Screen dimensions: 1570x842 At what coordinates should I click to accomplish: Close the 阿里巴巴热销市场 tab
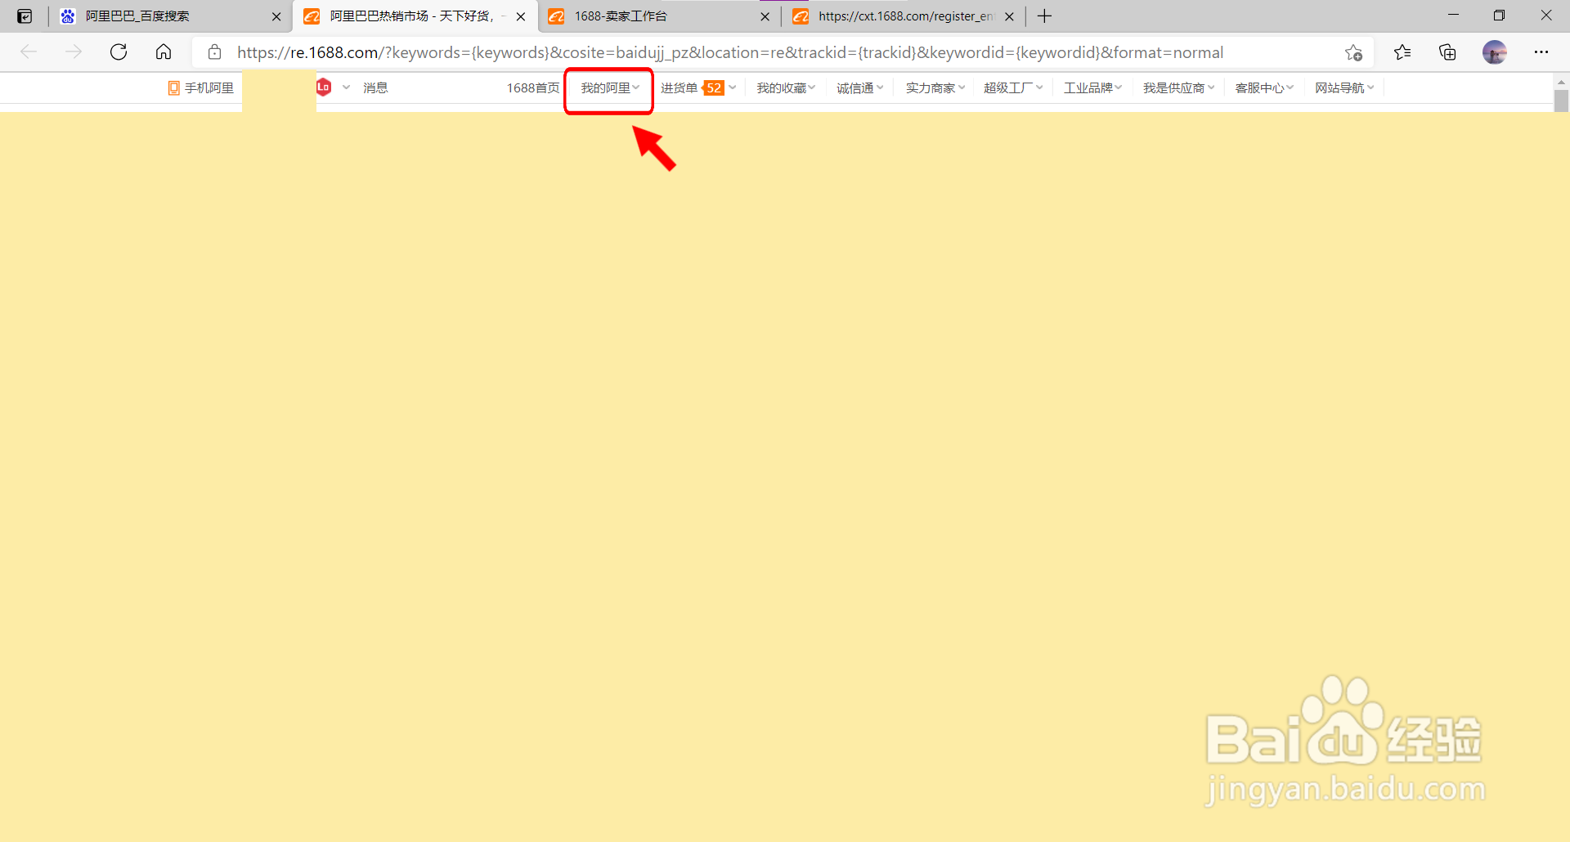pos(521,16)
